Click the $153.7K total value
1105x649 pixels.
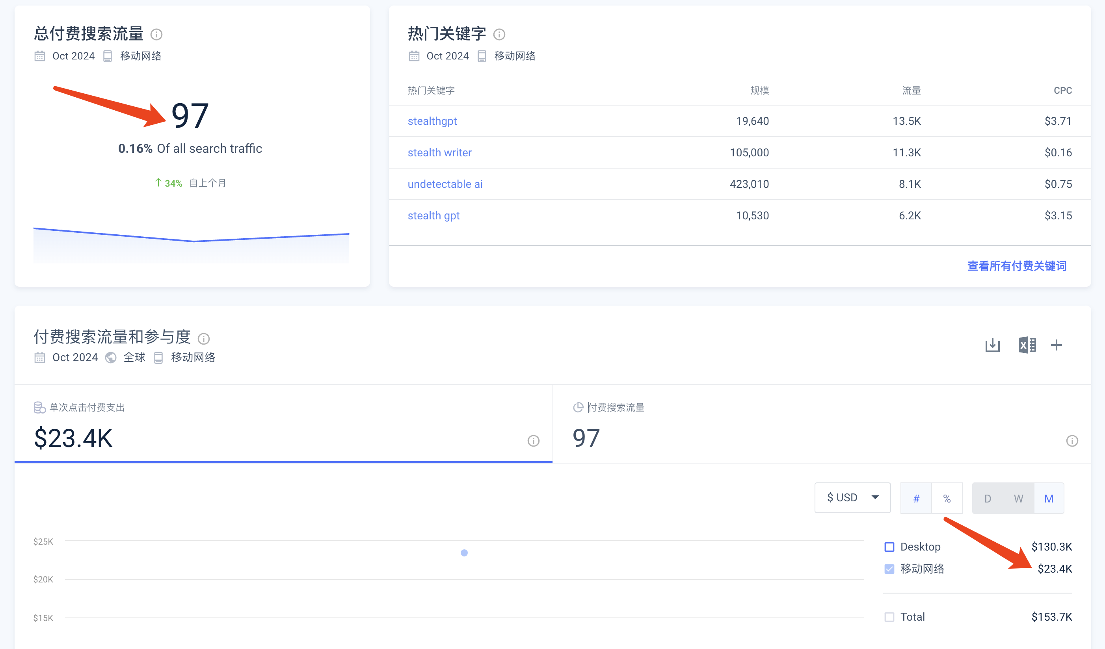pos(1051,617)
